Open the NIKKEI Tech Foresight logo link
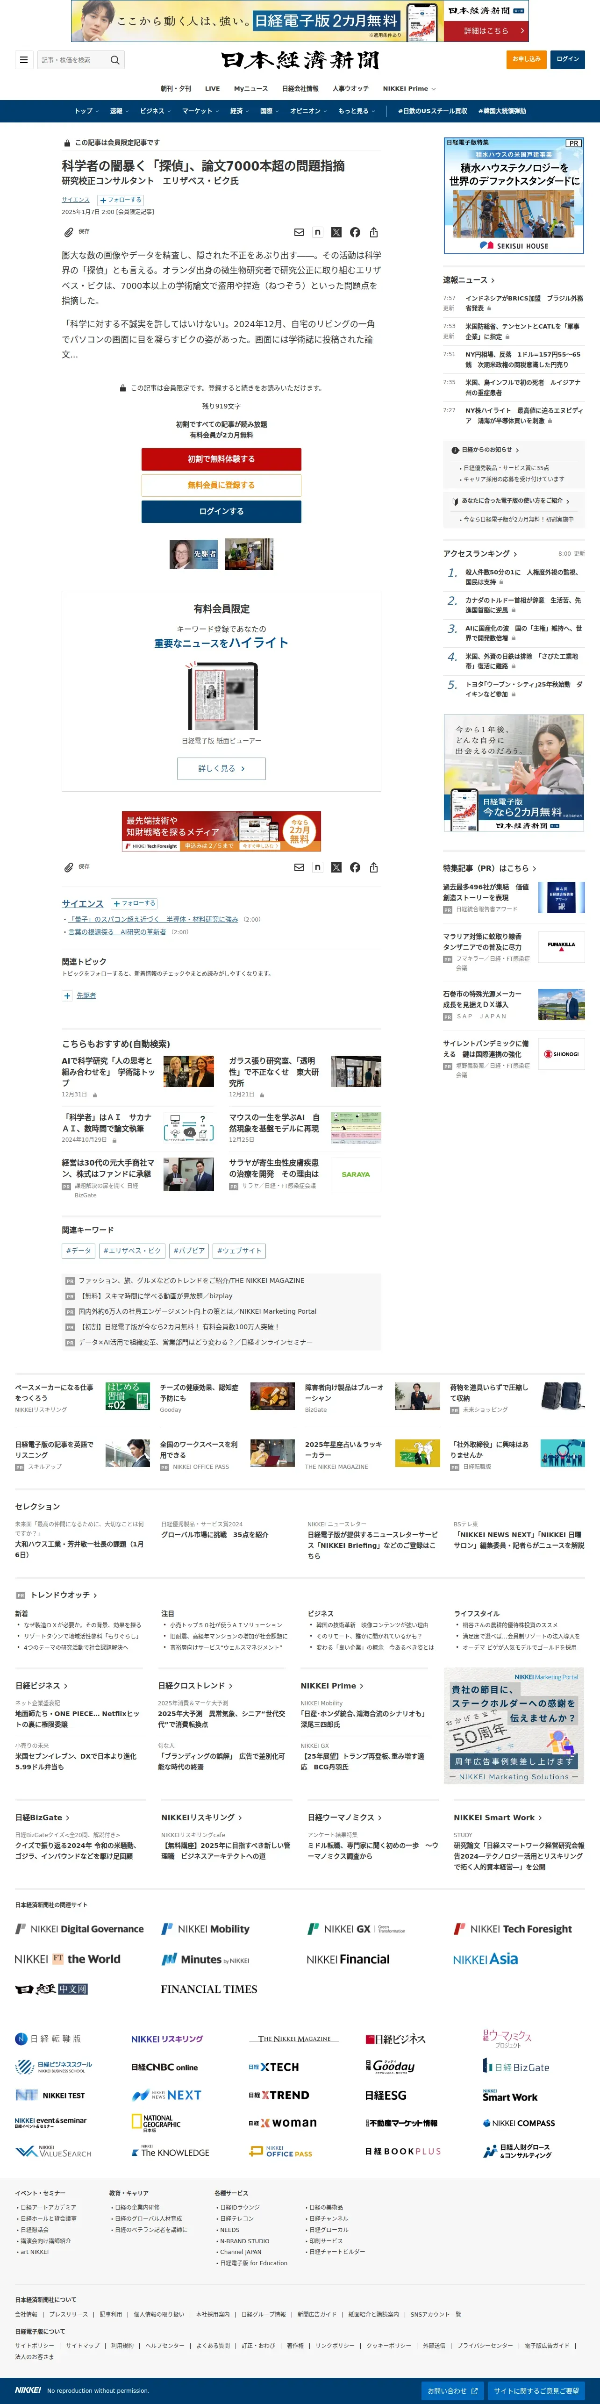 coord(512,1929)
